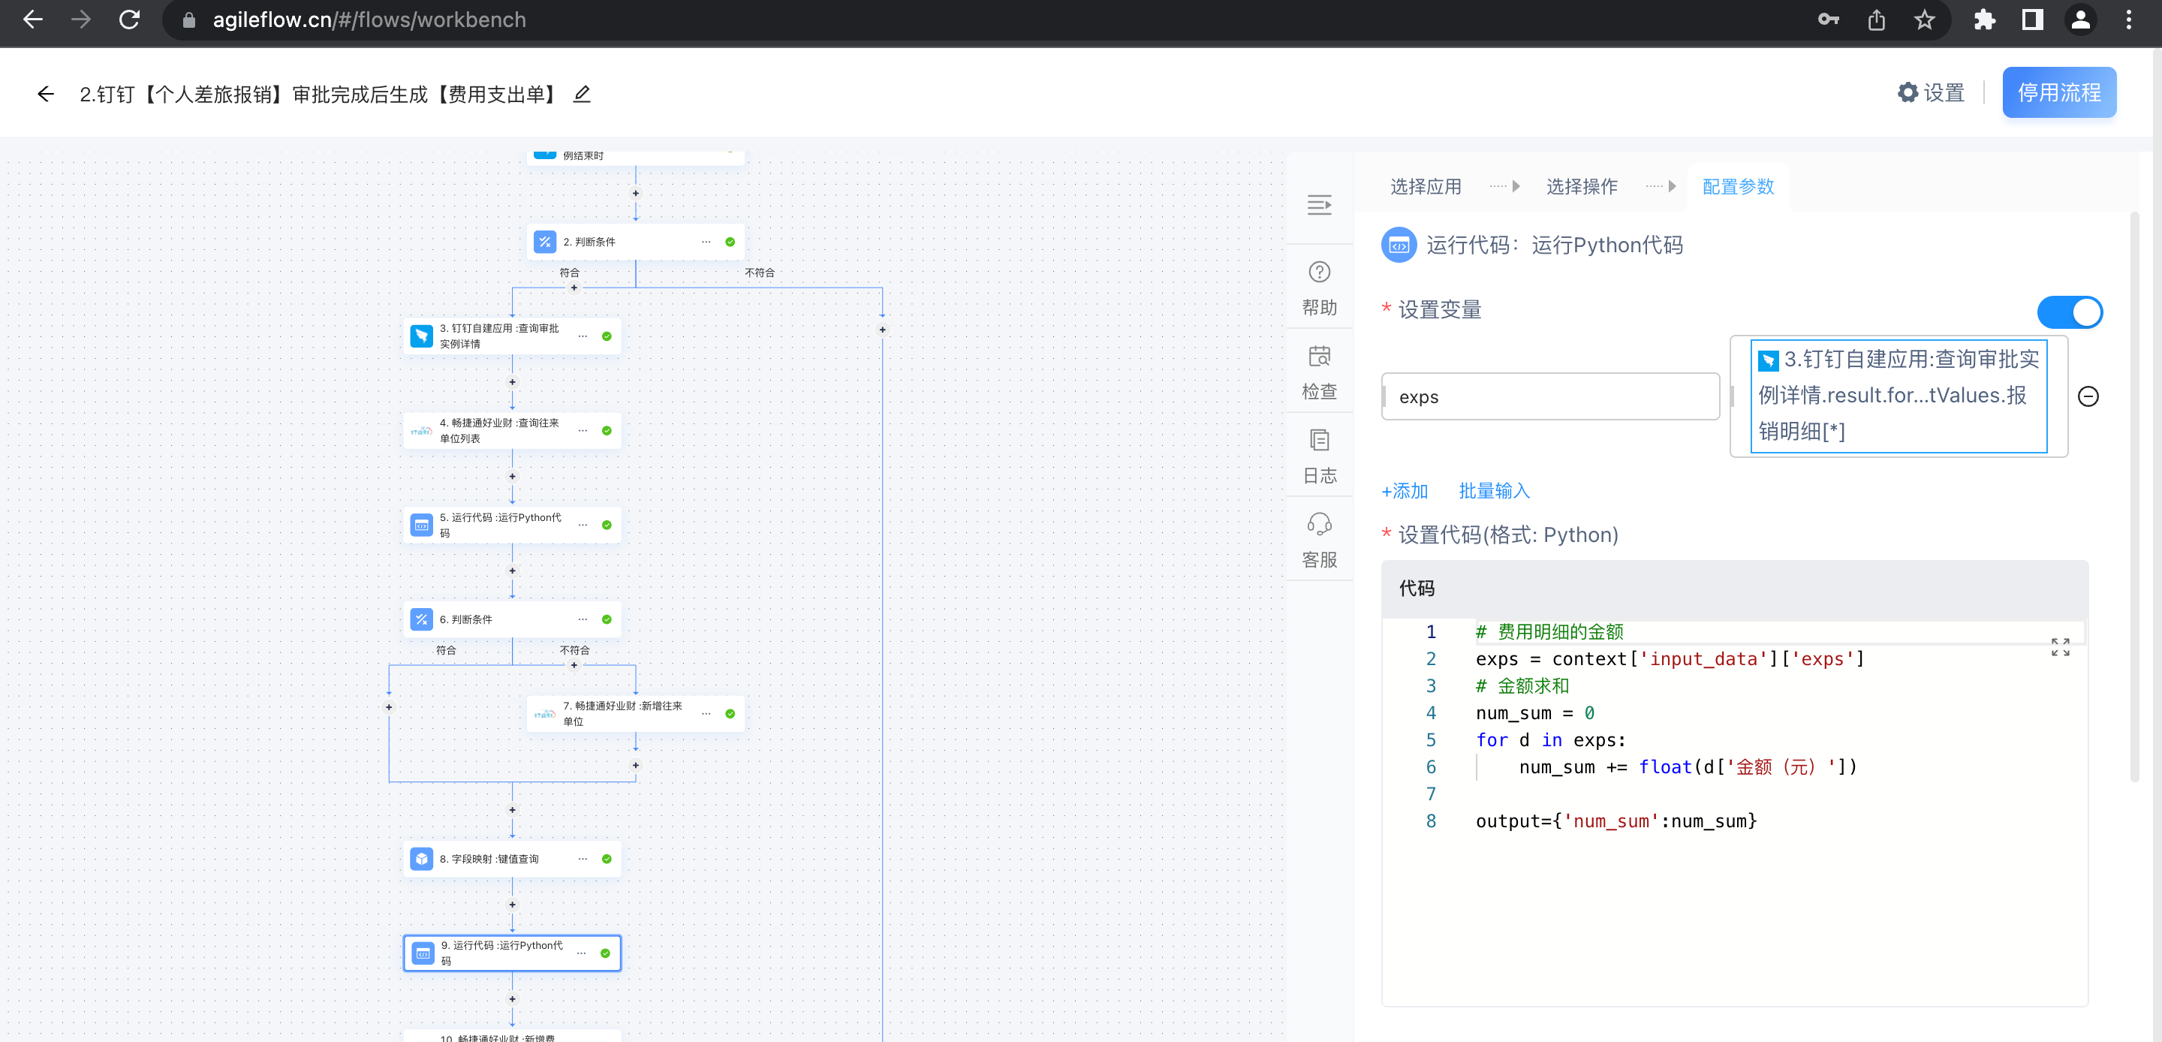
Task: Switch to the 选择应用 step tab
Action: [1425, 186]
